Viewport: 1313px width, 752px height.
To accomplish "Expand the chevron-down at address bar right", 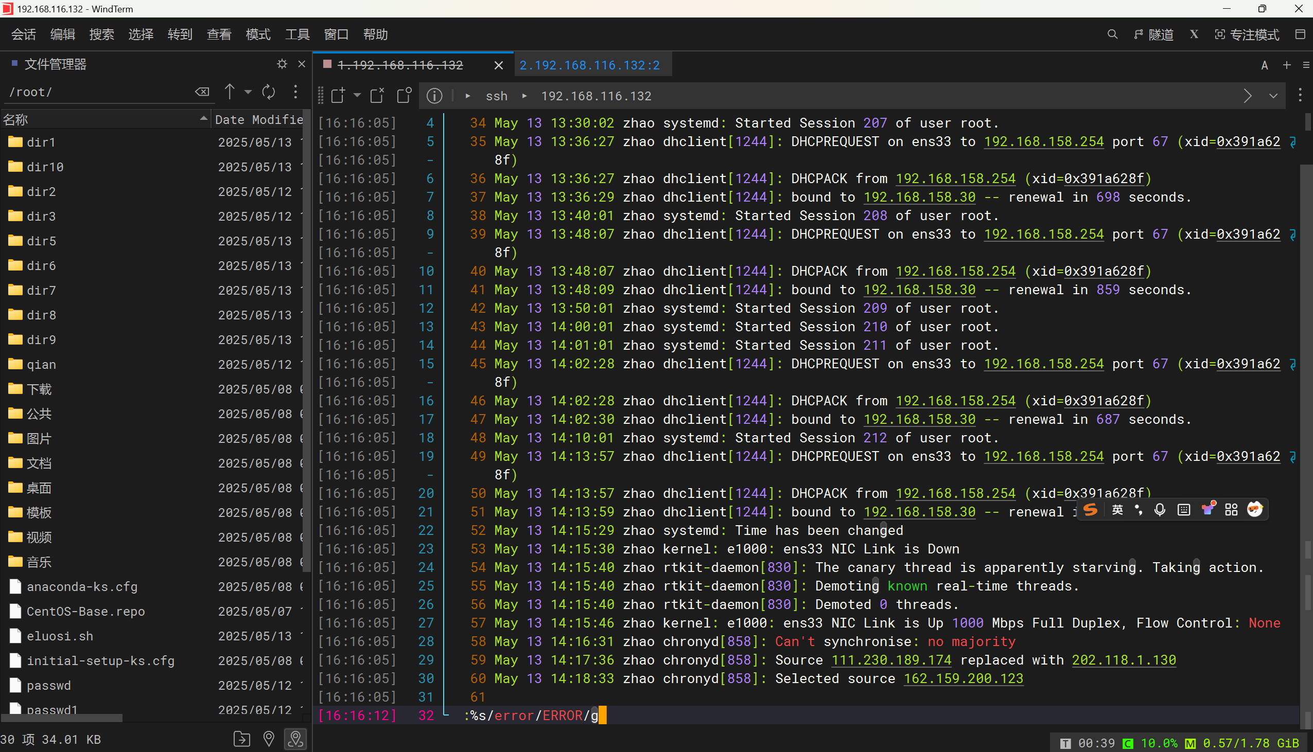I will [x=1273, y=96].
